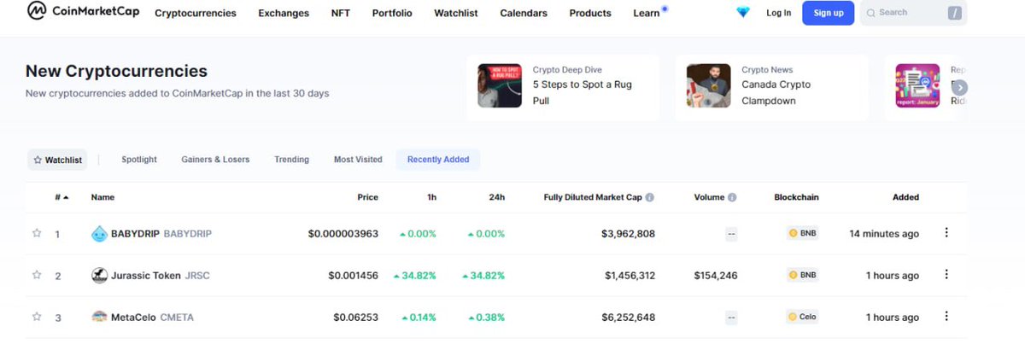Image resolution: width=1025 pixels, height=344 pixels.
Task: Sort by the Volume column header
Action: 709,197
